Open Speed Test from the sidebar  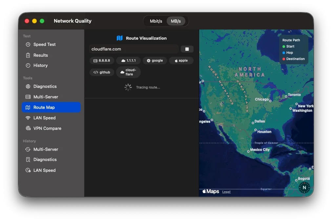(51, 45)
